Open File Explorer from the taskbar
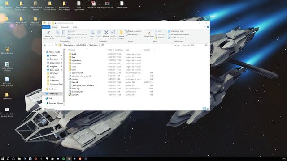The height and width of the screenshot is (161, 287). [x=19, y=159]
